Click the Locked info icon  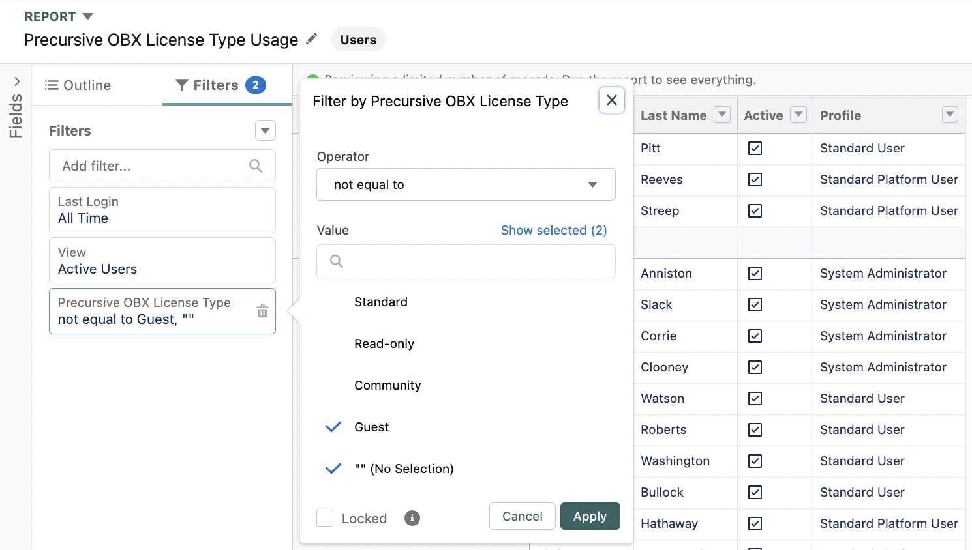412,518
